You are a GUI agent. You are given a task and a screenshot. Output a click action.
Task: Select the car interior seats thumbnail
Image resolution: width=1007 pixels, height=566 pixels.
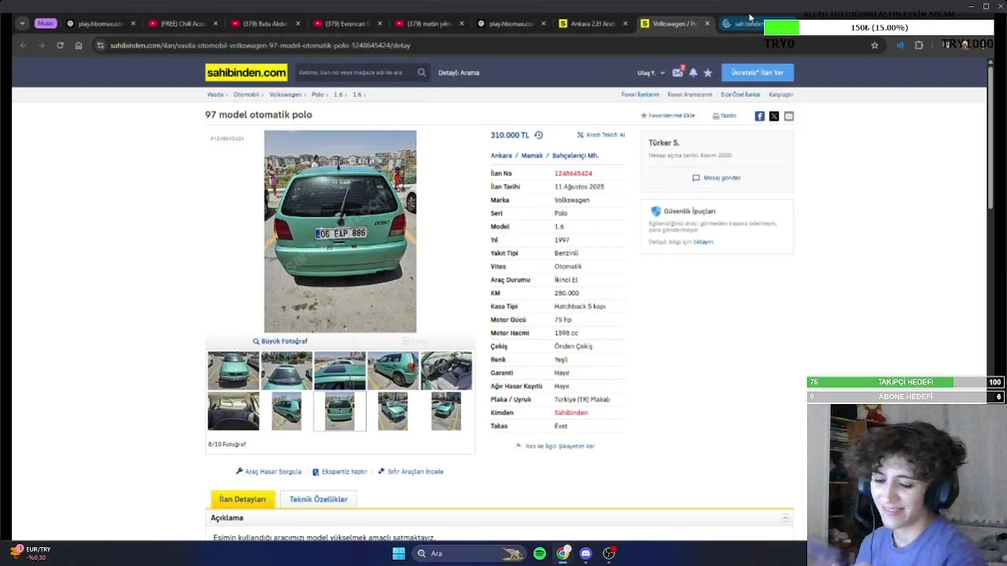pyautogui.click(x=446, y=371)
